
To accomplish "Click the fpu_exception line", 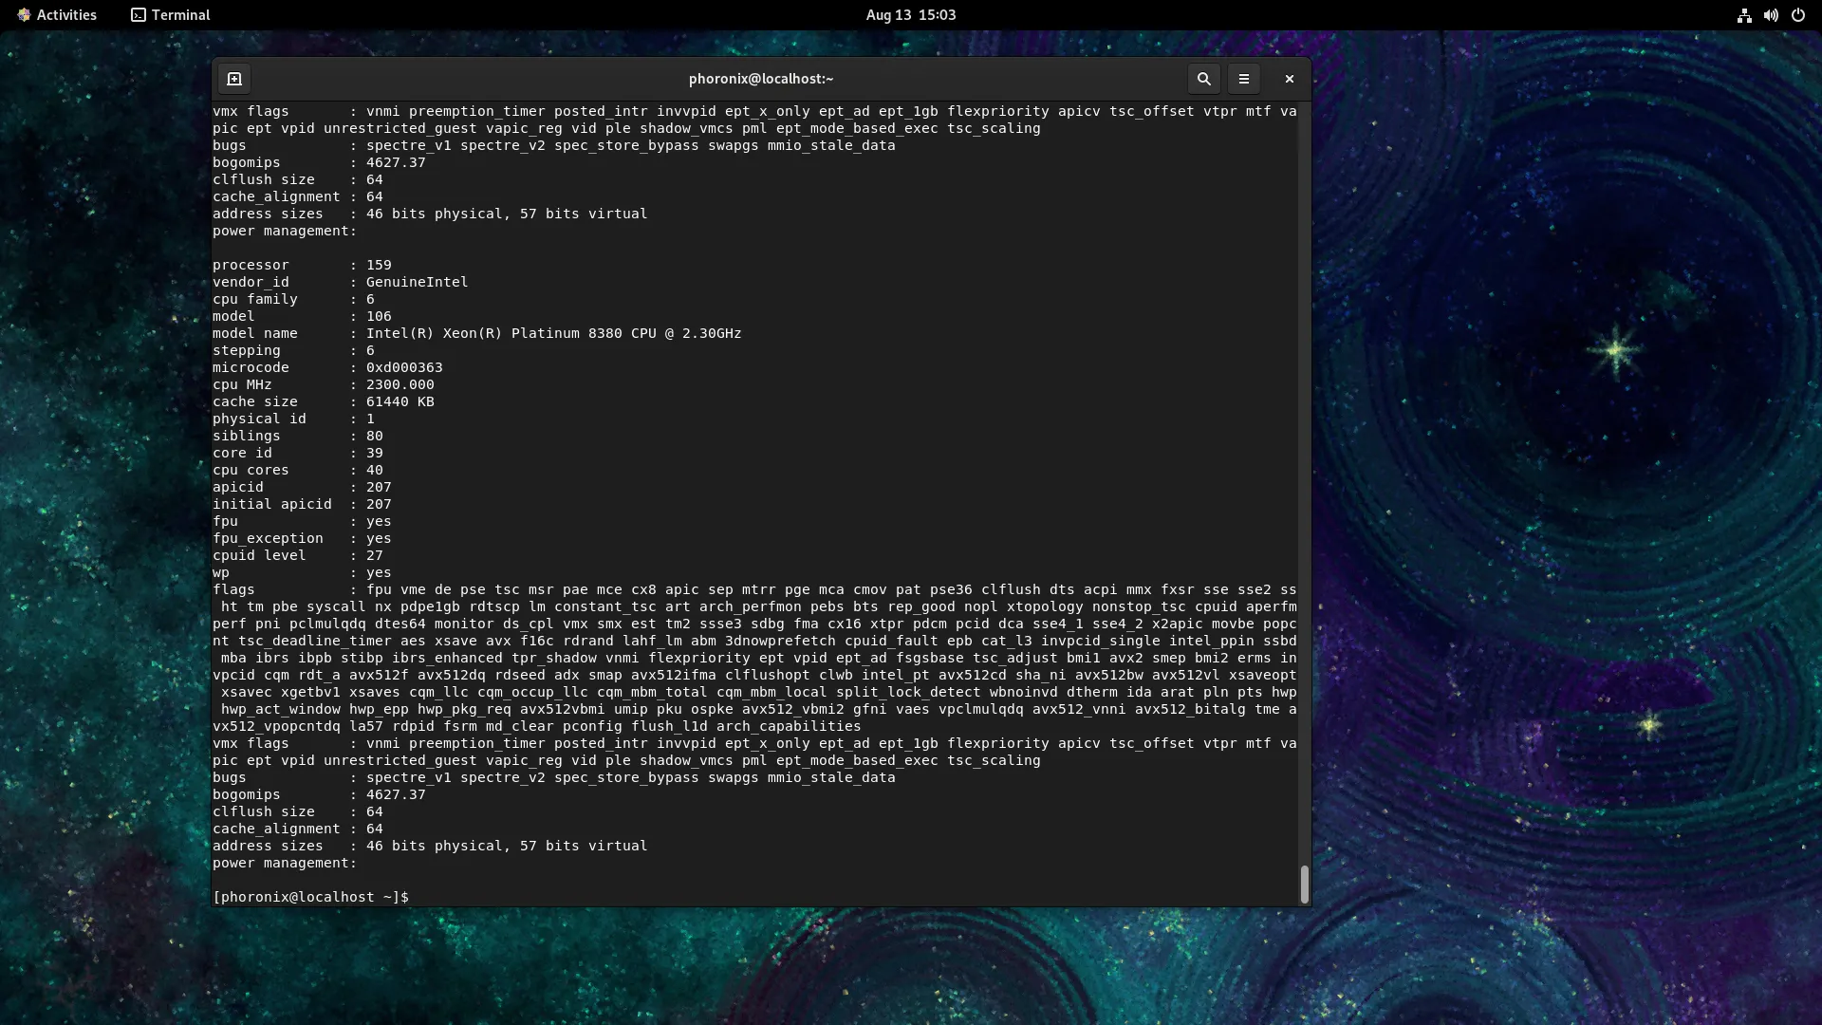I will coord(302,538).
